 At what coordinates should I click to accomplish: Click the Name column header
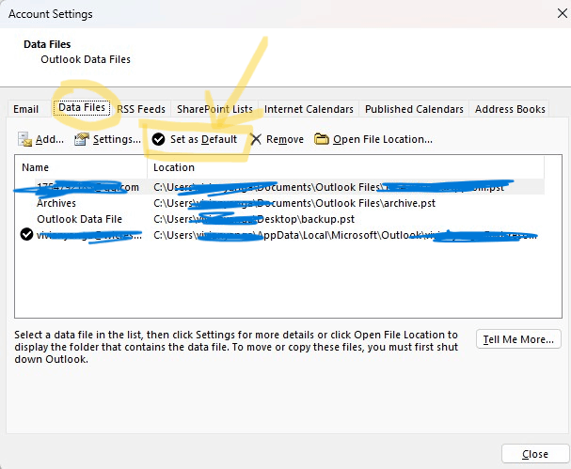[81, 167]
